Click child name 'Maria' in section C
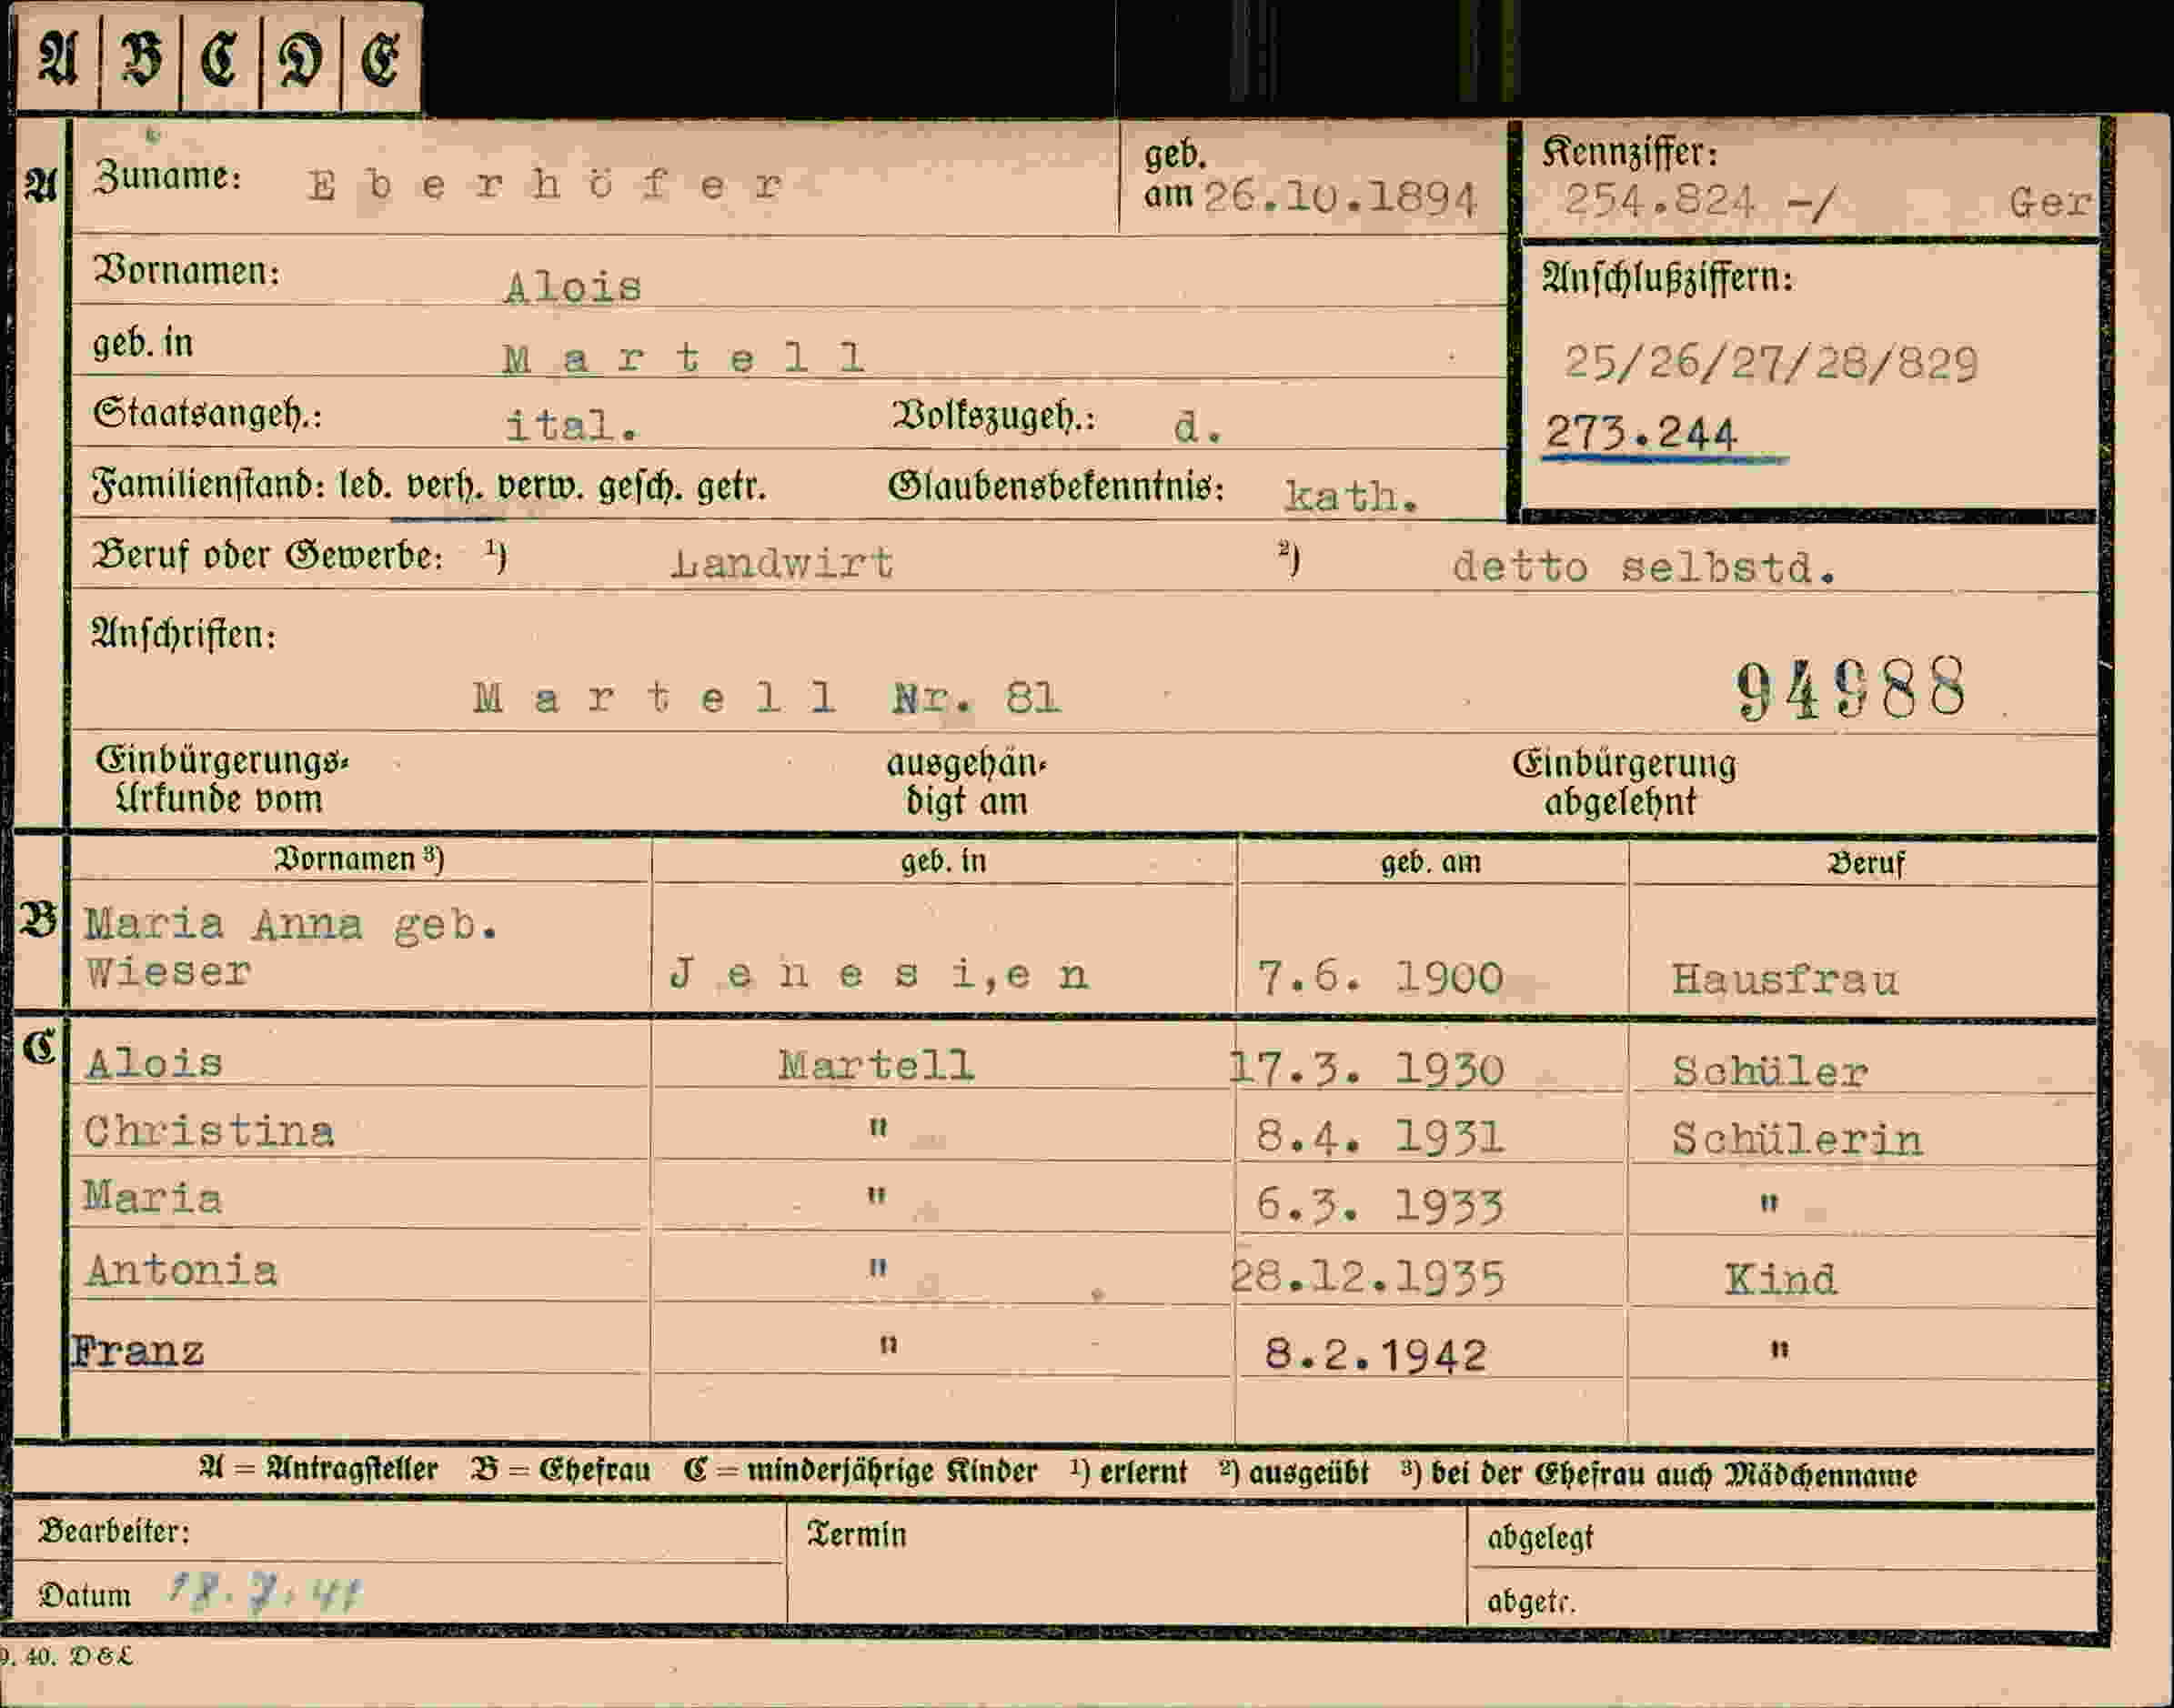The height and width of the screenshot is (1708, 2174). [153, 1198]
